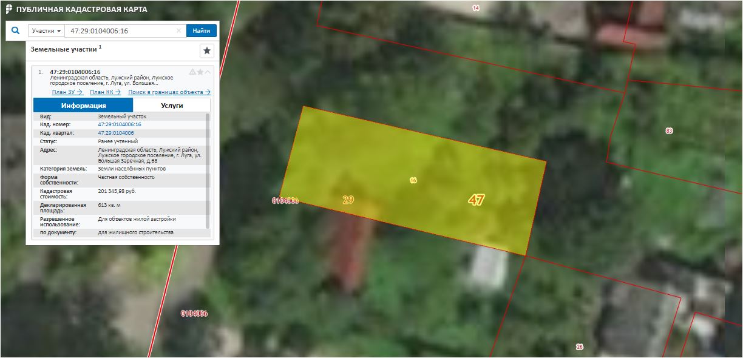
Task: Click cadastral number link 47:29:0104006:16 in table
Action: click(x=119, y=124)
